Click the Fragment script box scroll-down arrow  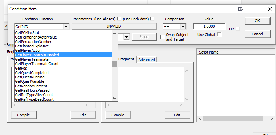pyautogui.click(x=187, y=99)
